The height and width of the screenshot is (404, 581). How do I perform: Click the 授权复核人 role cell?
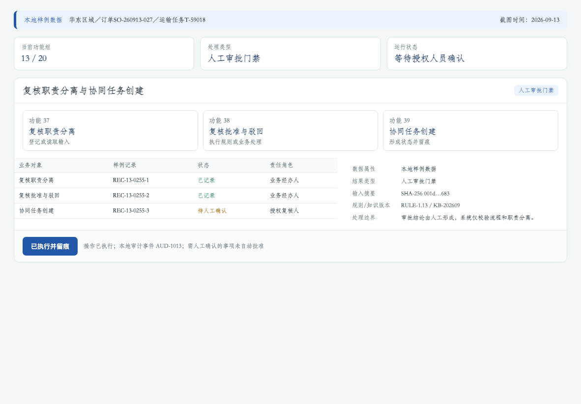coord(284,211)
